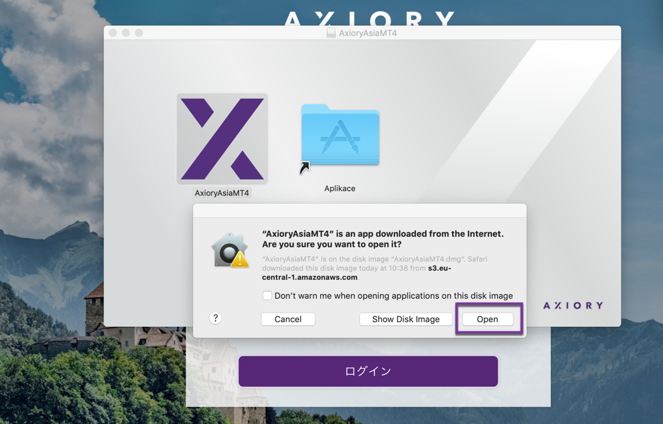Click the Aplikace folder label

tap(340, 189)
